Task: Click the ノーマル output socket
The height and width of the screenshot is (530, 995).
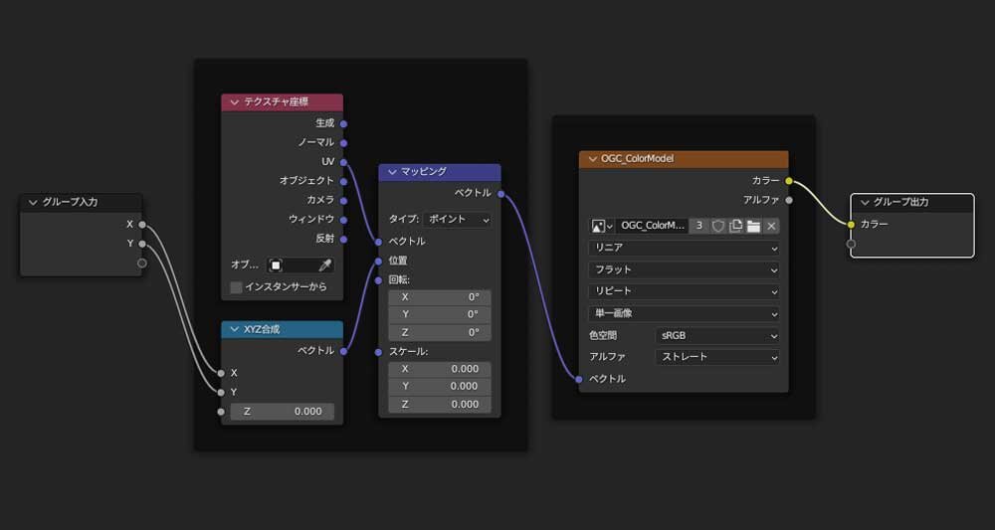Action: click(343, 142)
